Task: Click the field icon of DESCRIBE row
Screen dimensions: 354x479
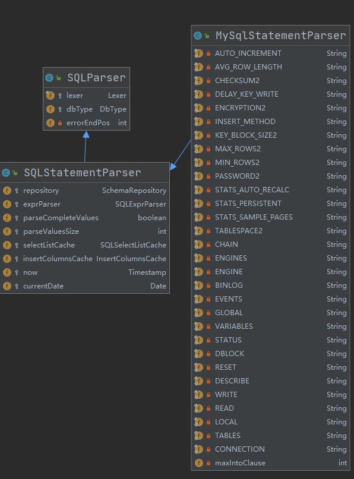Action: [199, 381]
